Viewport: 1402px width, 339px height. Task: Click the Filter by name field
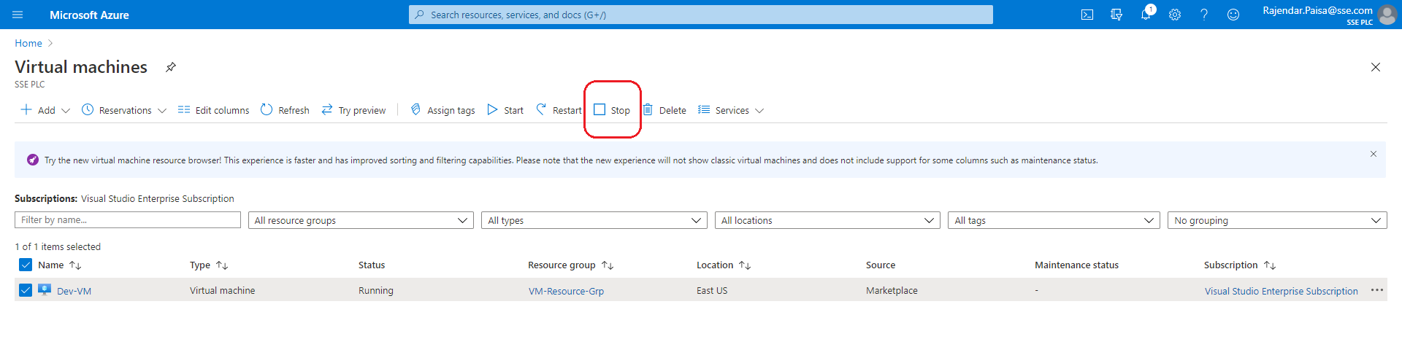pos(128,220)
